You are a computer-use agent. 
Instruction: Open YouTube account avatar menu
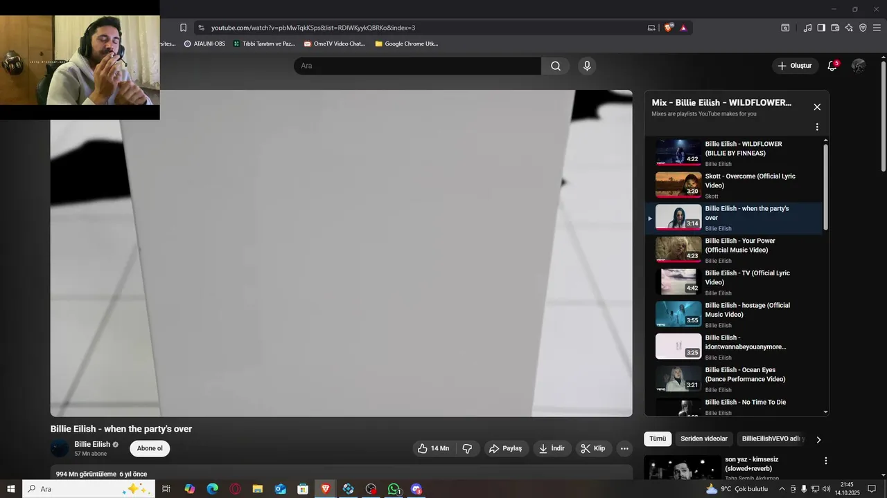click(859, 66)
